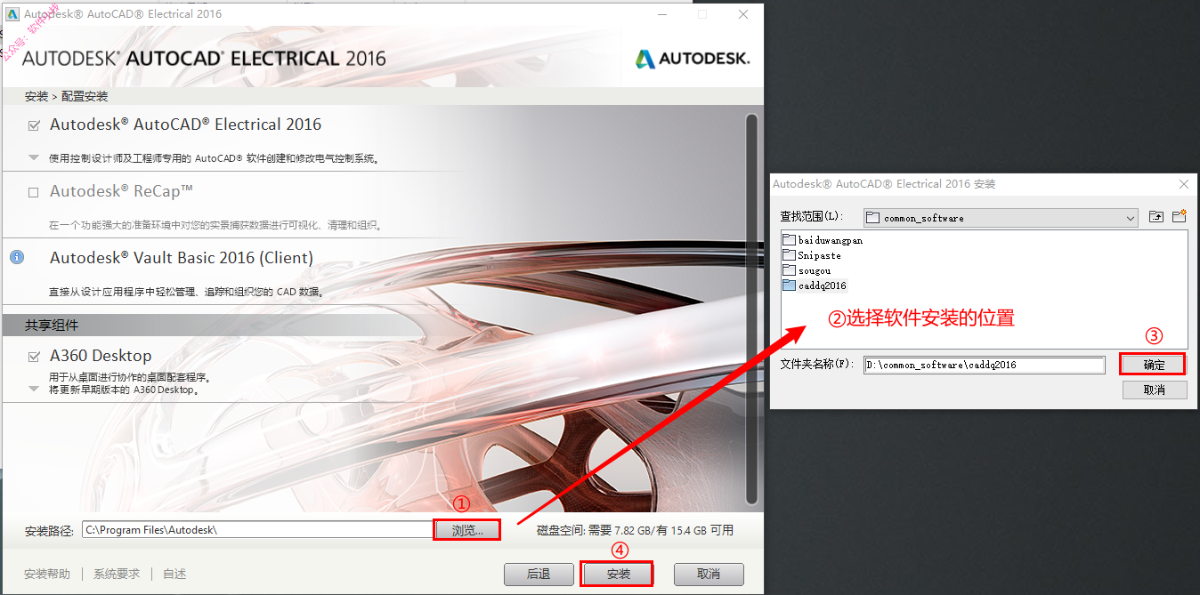Viewport: 1200px width, 595px height.
Task: Select the sougou folder
Action: pos(807,270)
